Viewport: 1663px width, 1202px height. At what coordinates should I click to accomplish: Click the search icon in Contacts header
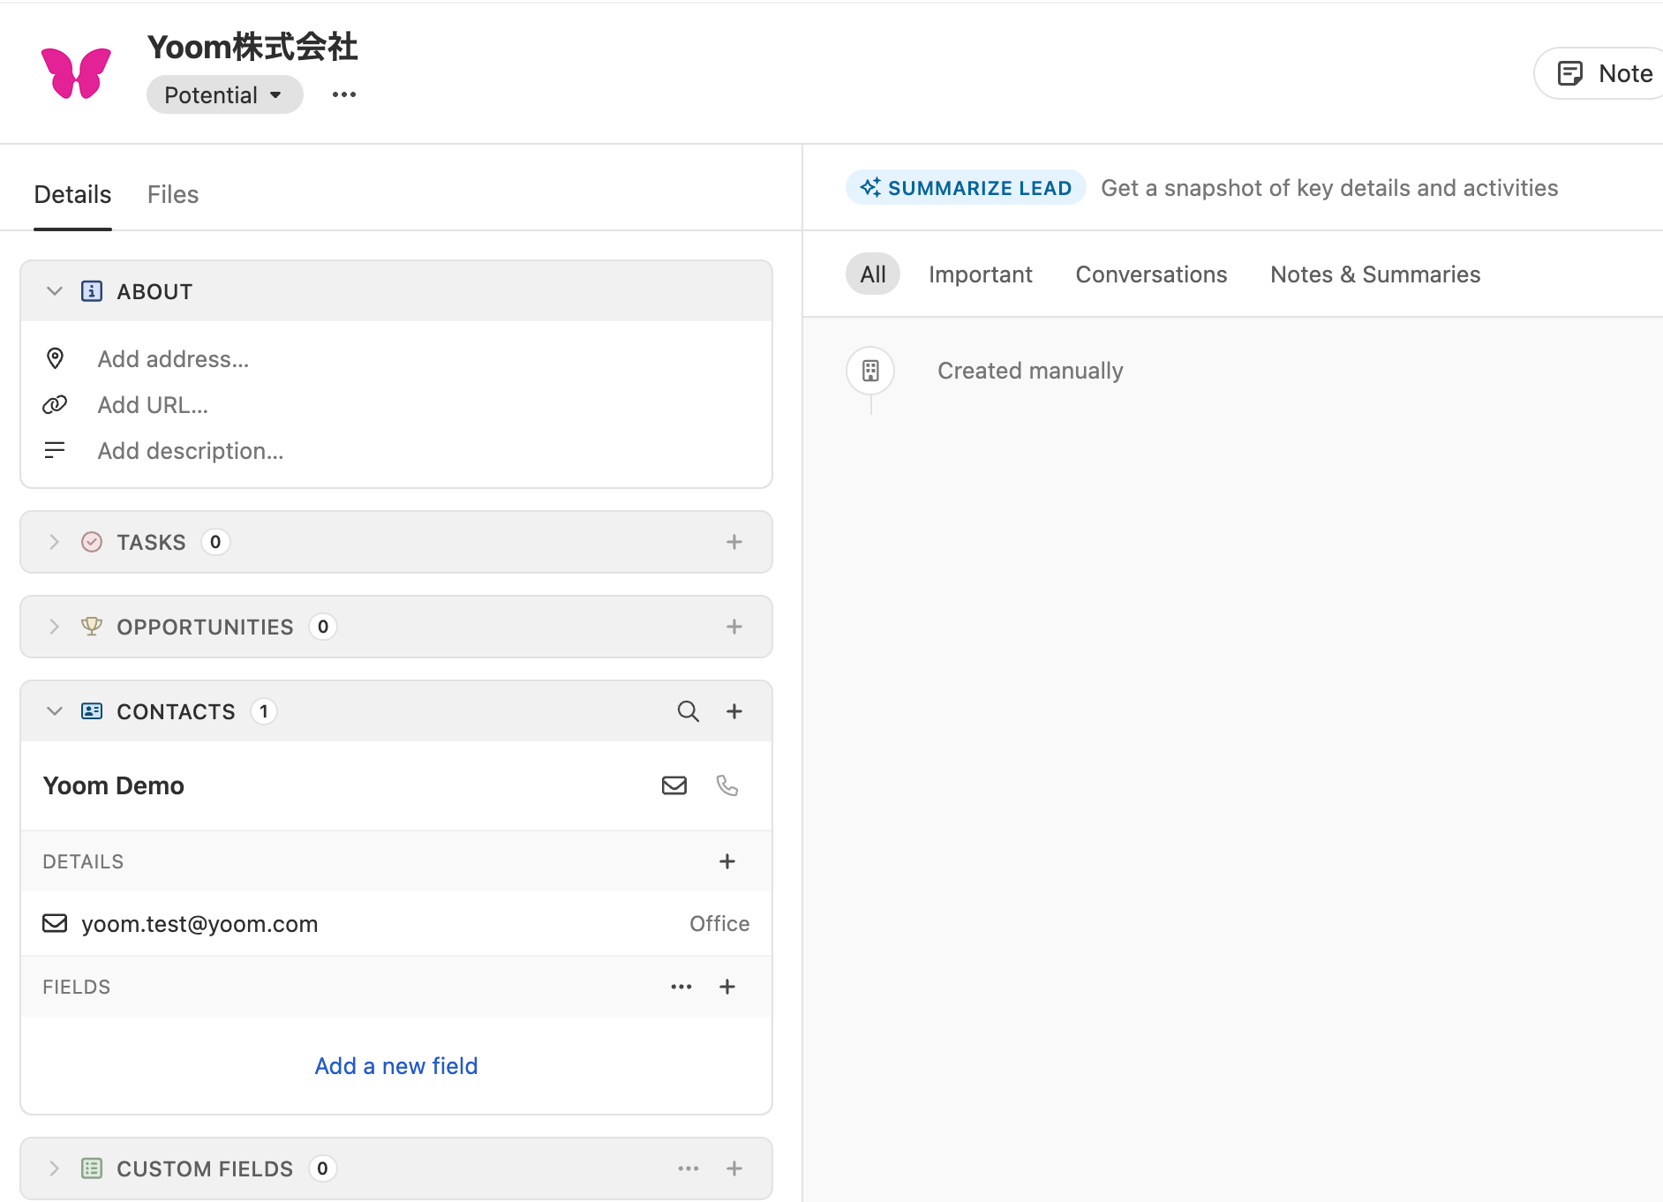click(688, 711)
